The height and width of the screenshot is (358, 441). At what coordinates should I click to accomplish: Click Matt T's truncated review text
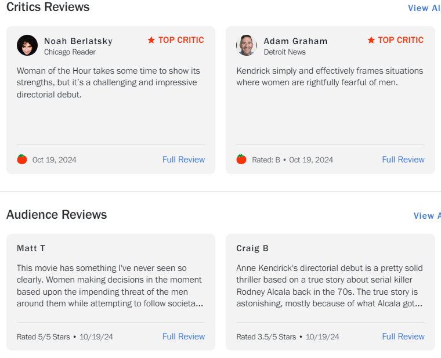tap(110, 285)
